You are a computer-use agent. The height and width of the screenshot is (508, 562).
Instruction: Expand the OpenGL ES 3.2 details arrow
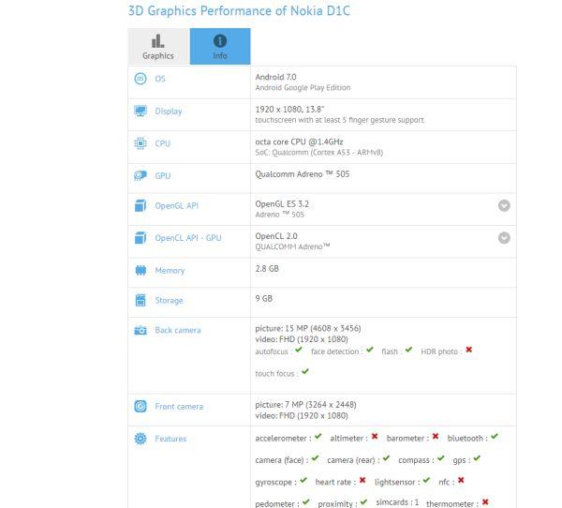(x=504, y=205)
